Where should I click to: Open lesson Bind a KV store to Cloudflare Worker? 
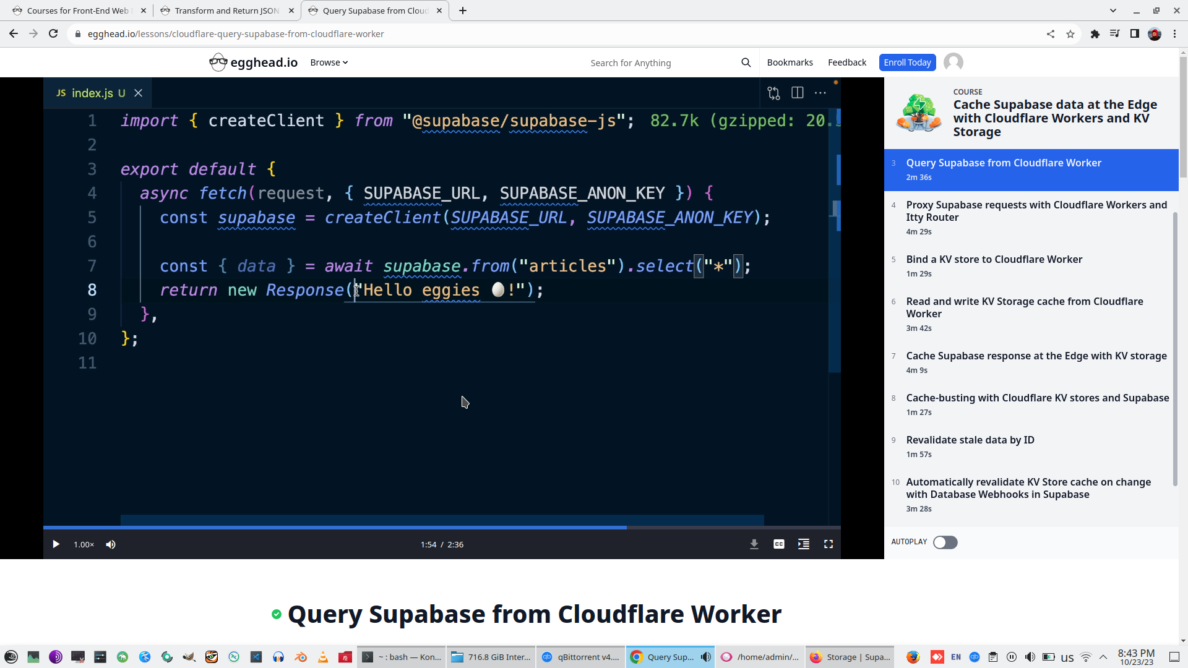click(994, 259)
